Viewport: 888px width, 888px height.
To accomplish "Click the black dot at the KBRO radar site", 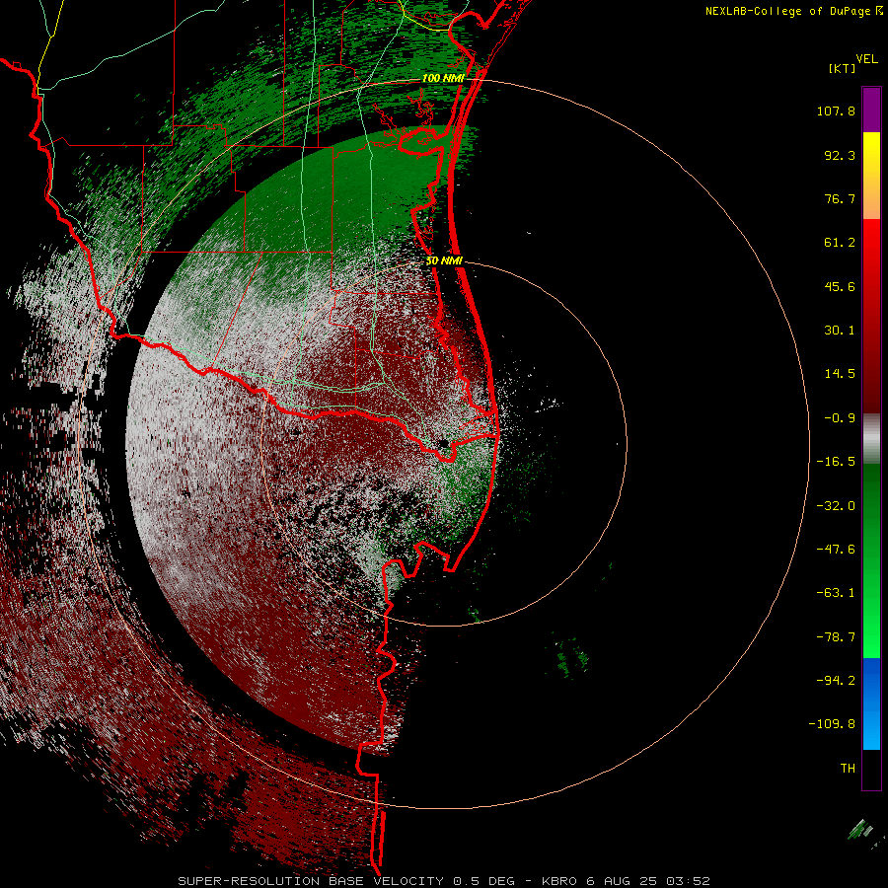I will [444, 443].
